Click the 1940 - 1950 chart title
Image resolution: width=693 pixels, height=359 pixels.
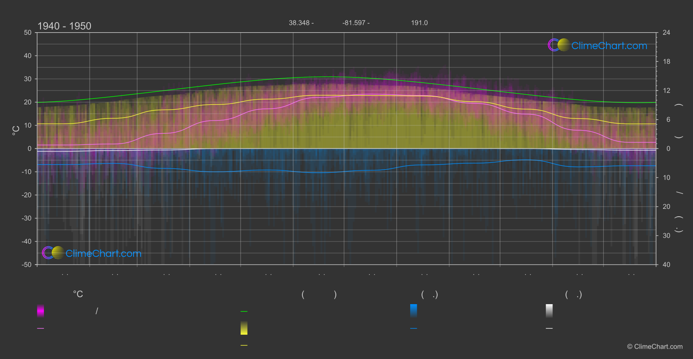[64, 26]
